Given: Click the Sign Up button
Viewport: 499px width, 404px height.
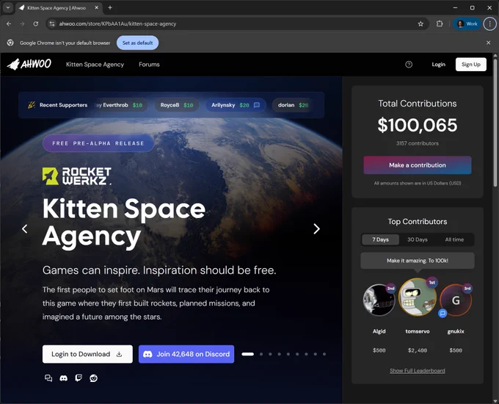Looking at the screenshot, I should (470, 65).
